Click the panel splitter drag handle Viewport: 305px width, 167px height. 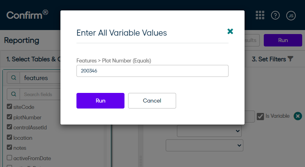[140, 161]
